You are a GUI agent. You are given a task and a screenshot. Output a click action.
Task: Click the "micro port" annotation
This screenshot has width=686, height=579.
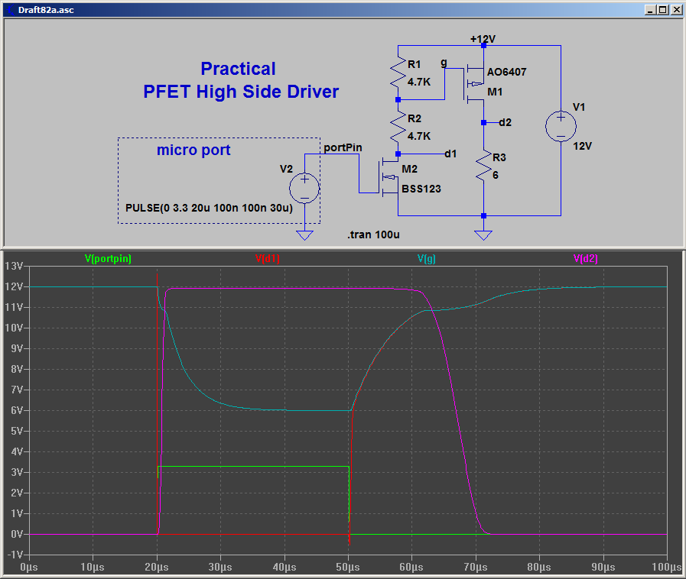[193, 150]
